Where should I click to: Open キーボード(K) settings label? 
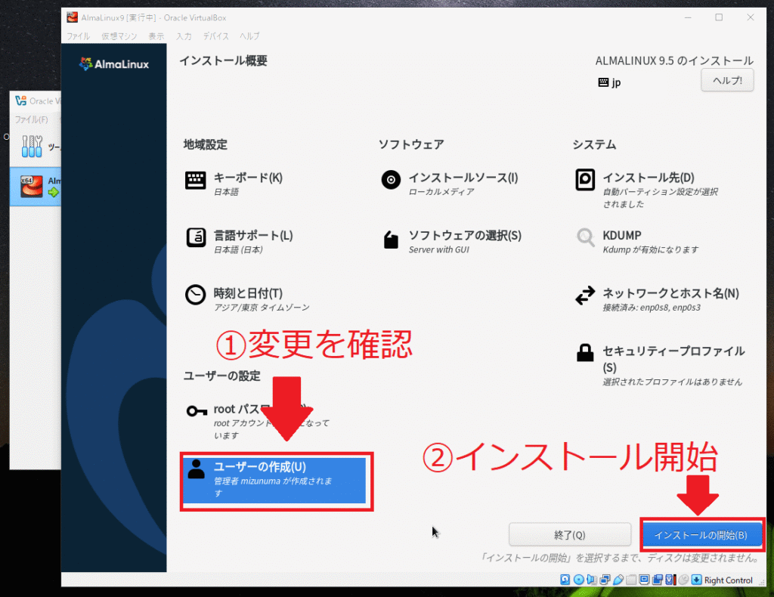(248, 178)
